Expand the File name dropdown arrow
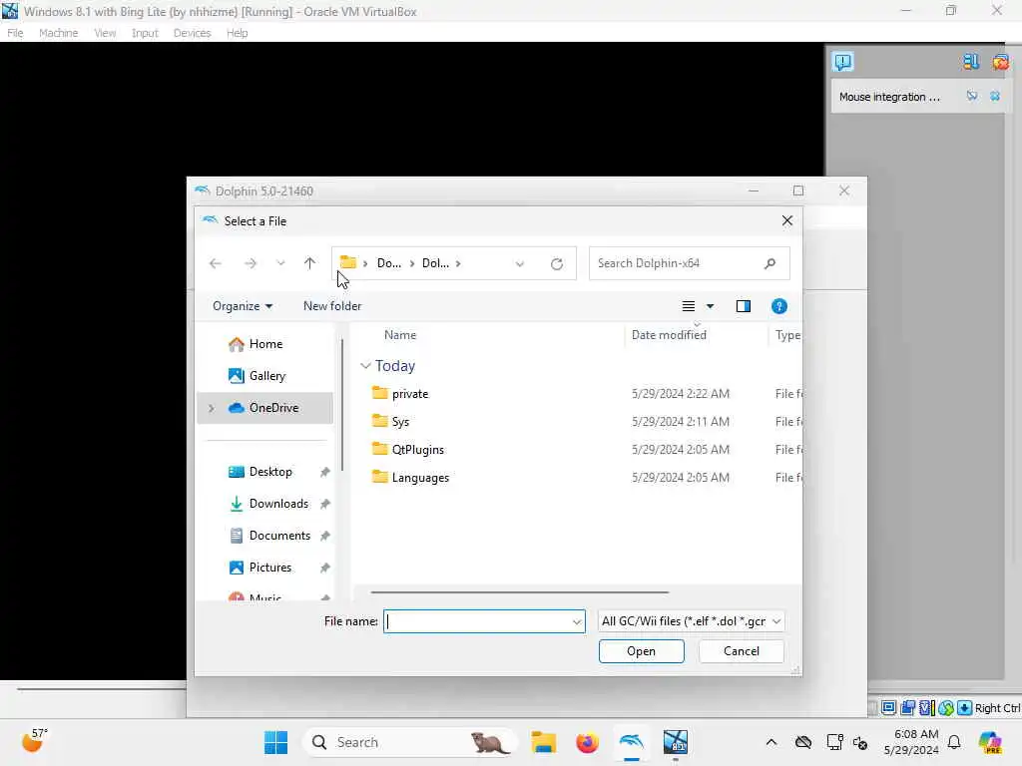 pyautogui.click(x=577, y=621)
